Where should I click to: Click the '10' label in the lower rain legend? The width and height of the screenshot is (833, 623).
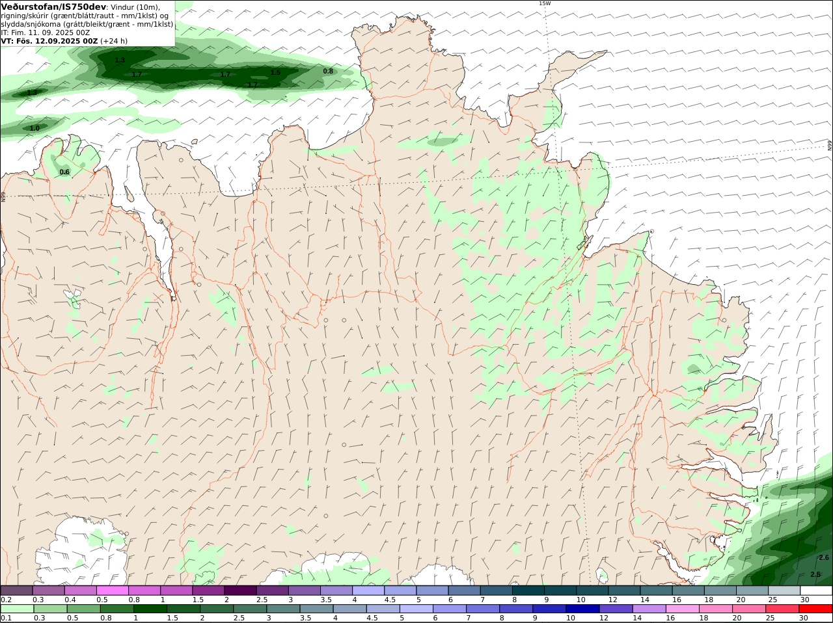click(x=570, y=618)
